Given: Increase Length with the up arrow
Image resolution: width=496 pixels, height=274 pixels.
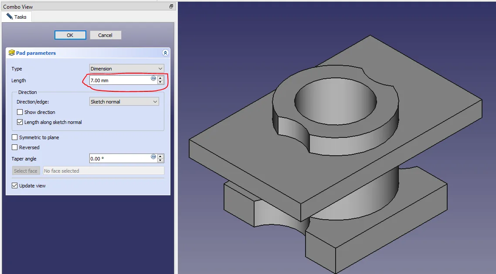Looking at the screenshot, I should click(x=160, y=78).
